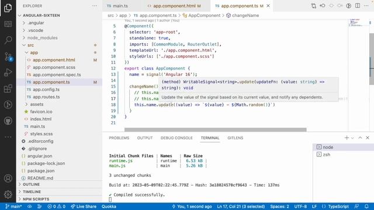Click the editor horizontal scrollbar
The width and height of the screenshot is (374, 210).
coord(216,129)
